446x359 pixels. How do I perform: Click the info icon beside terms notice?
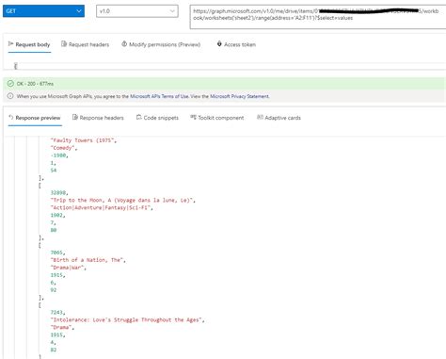[x=10, y=96]
